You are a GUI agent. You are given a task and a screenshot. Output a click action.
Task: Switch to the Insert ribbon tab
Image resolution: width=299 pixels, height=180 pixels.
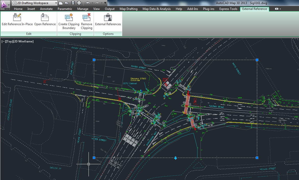click(x=31, y=9)
